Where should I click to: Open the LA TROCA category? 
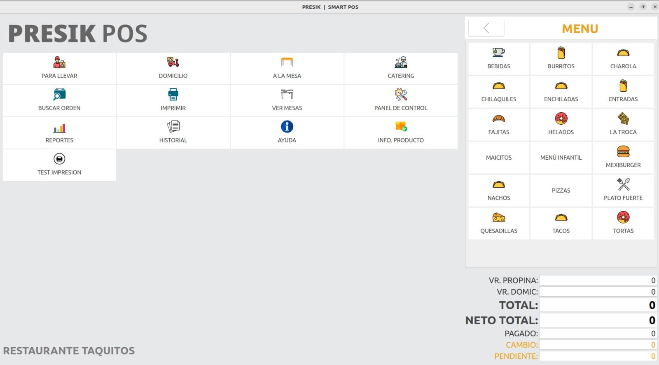(x=623, y=125)
